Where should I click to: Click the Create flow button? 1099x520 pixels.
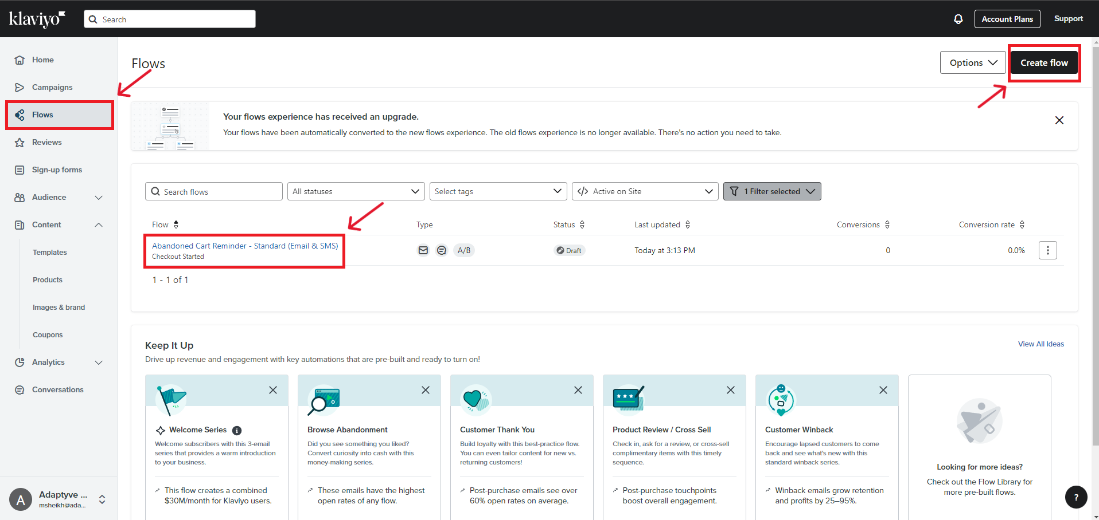(x=1043, y=63)
